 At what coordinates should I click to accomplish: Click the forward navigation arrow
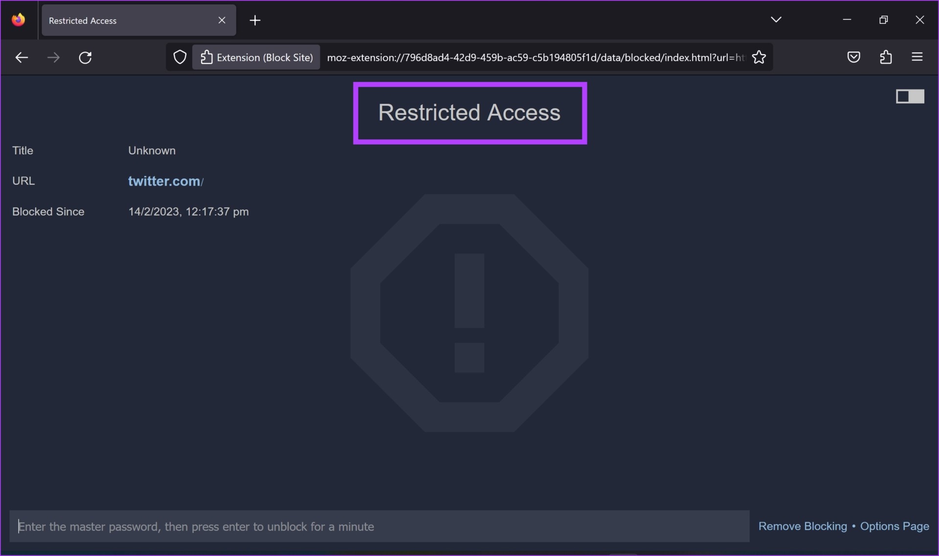click(53, 58)
